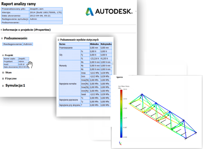Viewport: 203px width, 149px height.
Task: Click 'Przemieszczenie' row label
Action: click(74, 48)
